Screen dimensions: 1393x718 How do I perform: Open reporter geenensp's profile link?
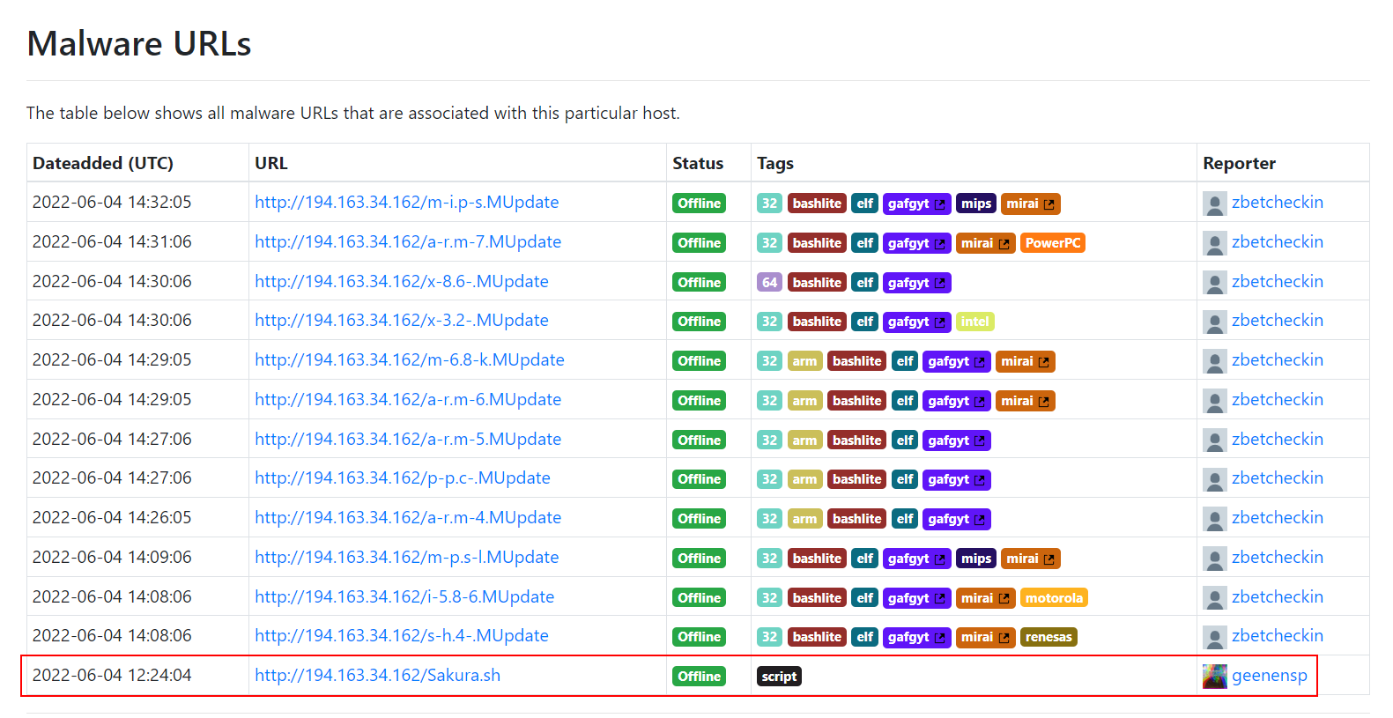[x=1270, y=676]
